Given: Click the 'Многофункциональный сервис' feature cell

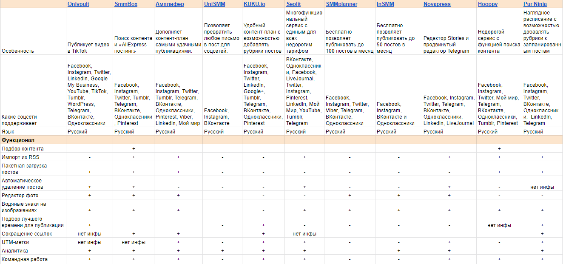Looking at the screenshot, I should [x=304, y=32].
